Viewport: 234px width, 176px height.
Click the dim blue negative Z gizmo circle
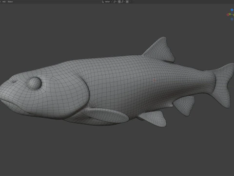pyautogui.click(x=232, y=19)
